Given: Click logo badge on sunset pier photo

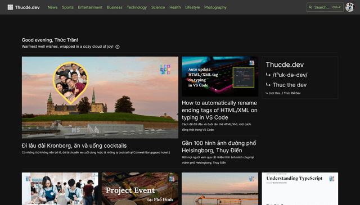Looking at the screenshot, I should (x=251, y=179).
